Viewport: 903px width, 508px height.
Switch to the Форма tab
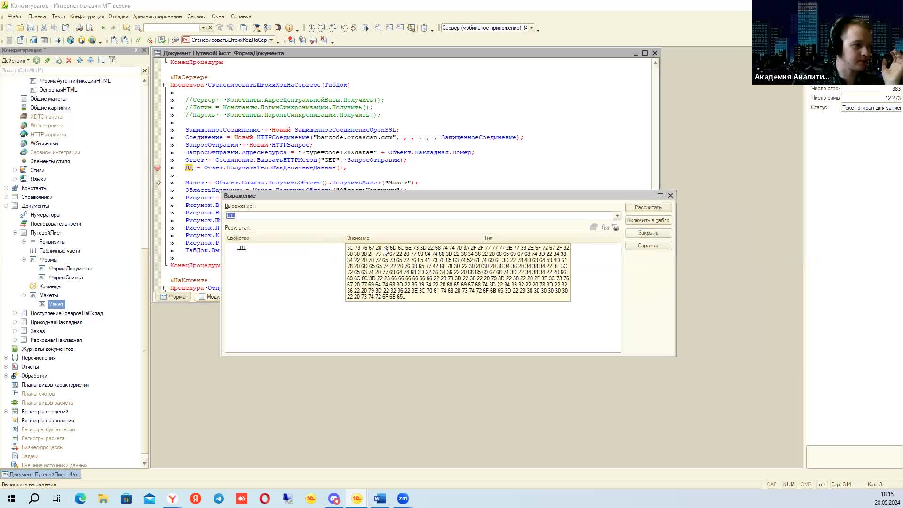pos(174,297)
